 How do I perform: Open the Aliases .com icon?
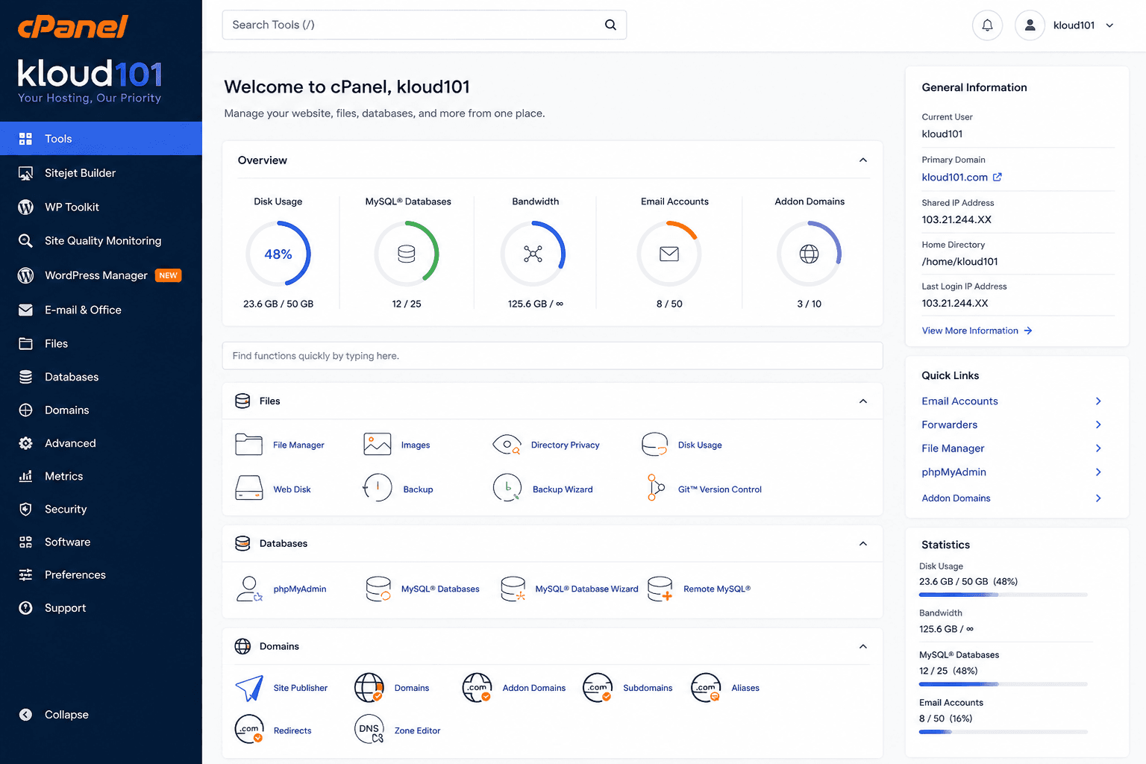[706, 688]
